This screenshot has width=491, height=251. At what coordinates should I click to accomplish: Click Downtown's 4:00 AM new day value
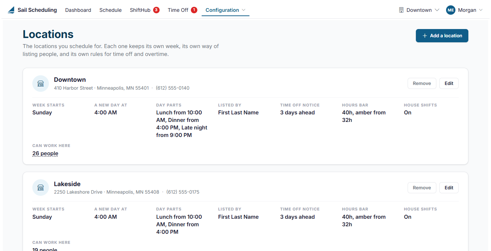(x=106, y=113)
